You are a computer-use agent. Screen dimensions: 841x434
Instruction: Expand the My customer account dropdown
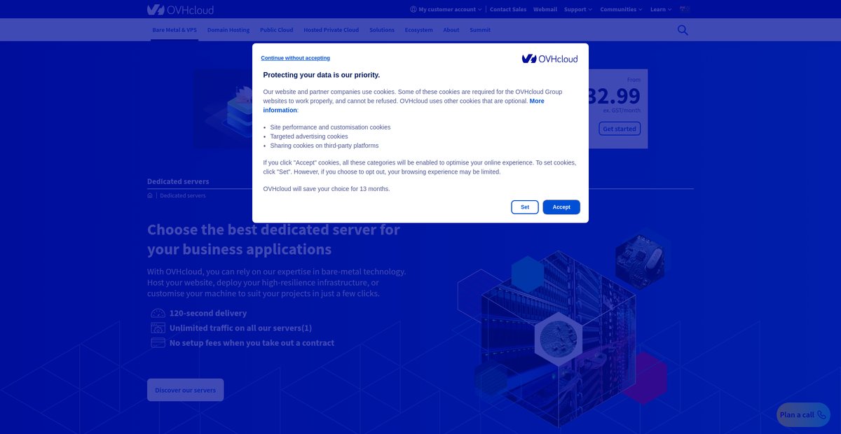coord(446,10)
